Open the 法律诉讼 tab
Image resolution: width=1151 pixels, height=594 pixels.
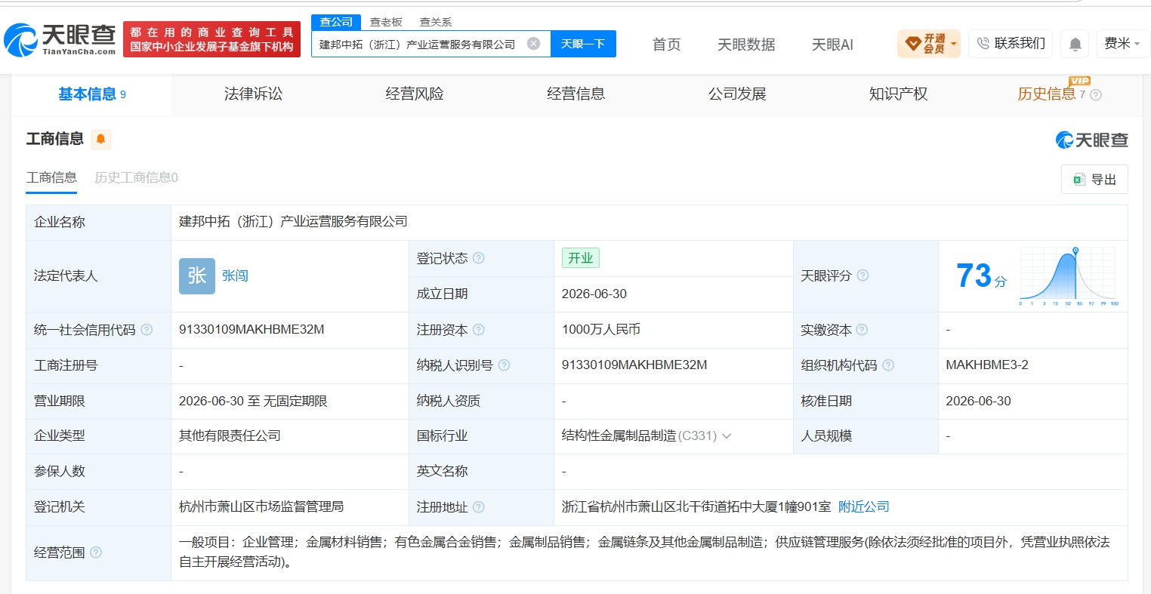pyautogui.click(x=253, y=94)
